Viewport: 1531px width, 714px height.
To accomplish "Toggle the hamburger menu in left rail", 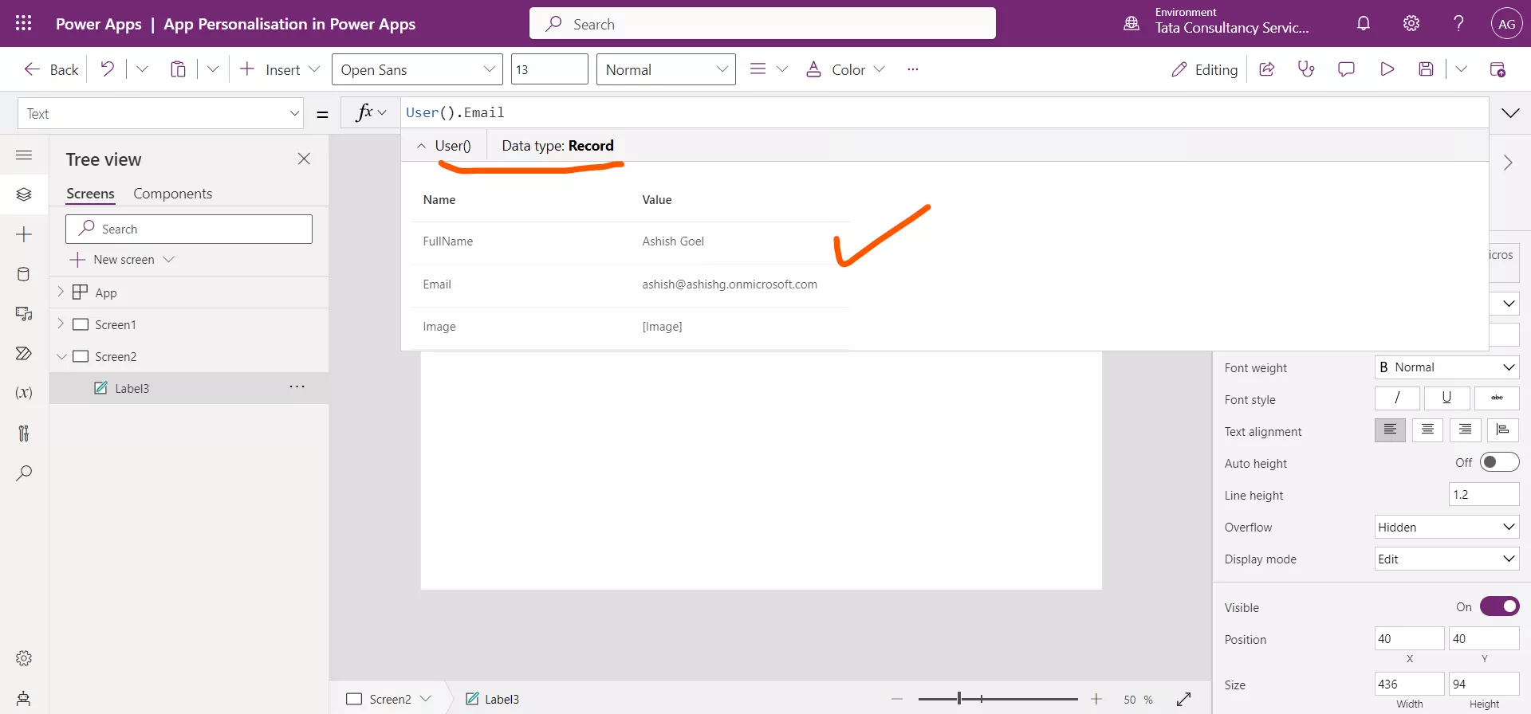I will tap(24, 155).
